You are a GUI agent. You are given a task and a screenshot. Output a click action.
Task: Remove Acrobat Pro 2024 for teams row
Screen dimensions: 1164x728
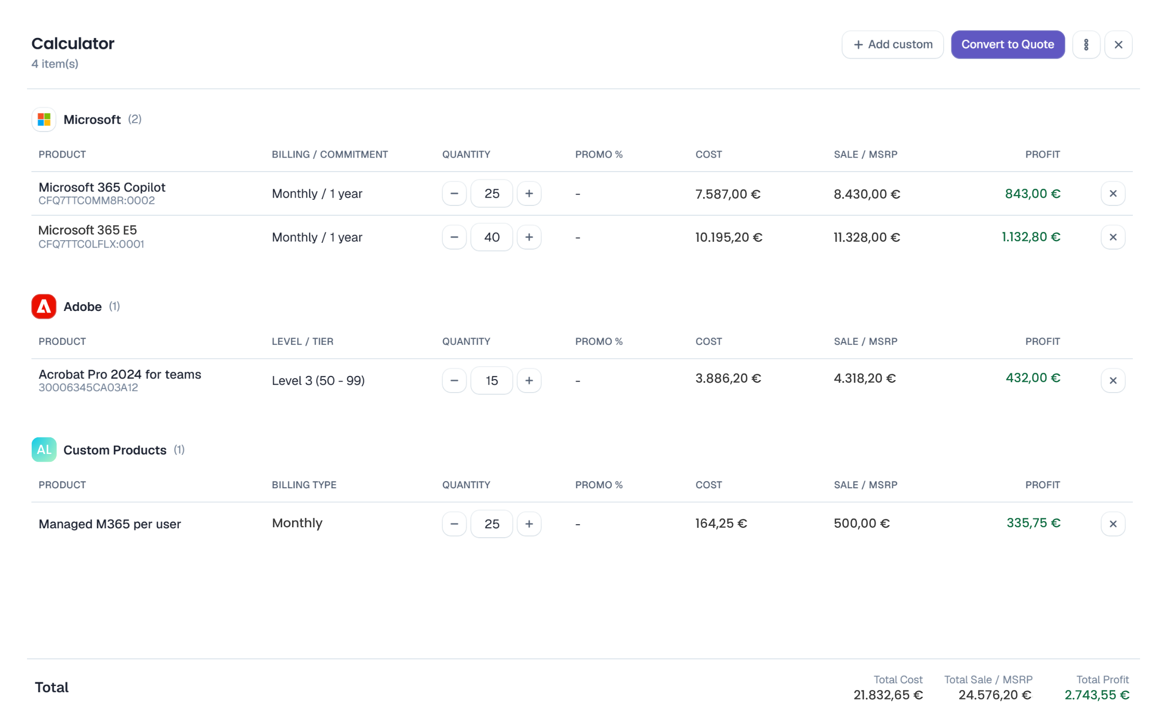1113,381
